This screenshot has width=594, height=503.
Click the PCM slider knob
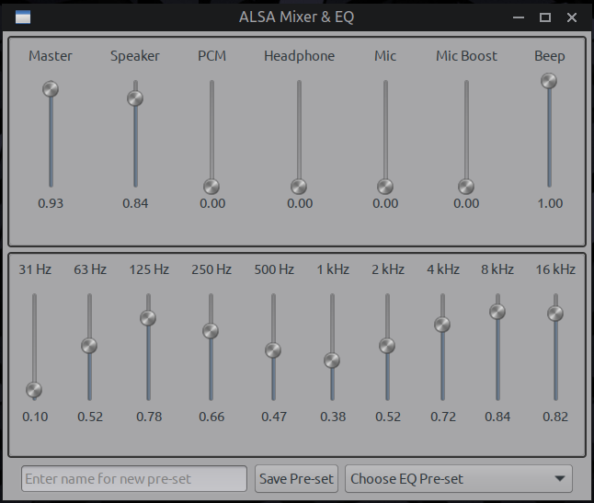tap(211, 187)
